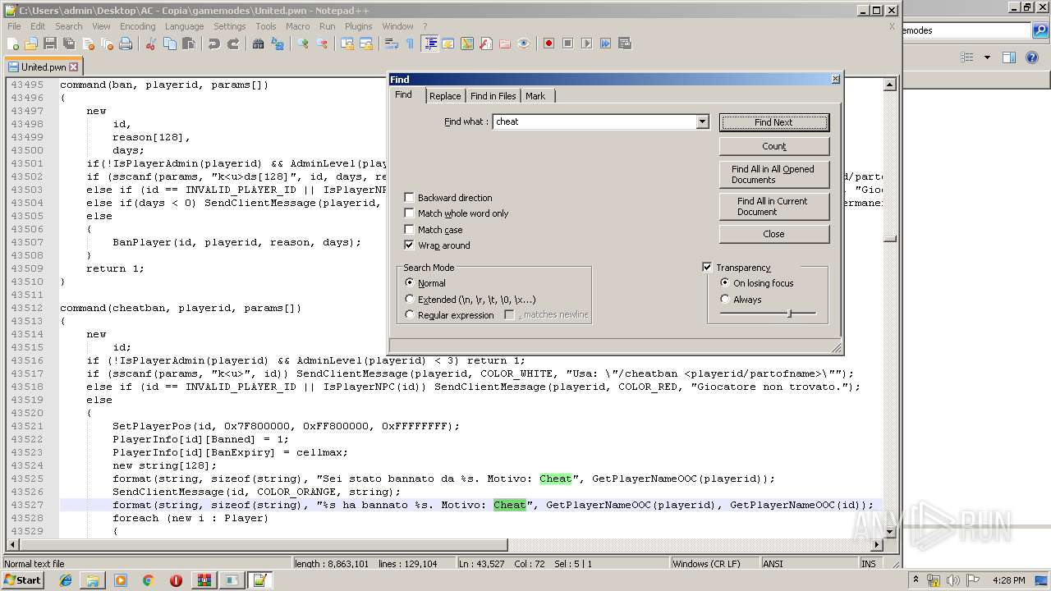Open Windows Start menu
The image size is (1051, 591).
23,580
